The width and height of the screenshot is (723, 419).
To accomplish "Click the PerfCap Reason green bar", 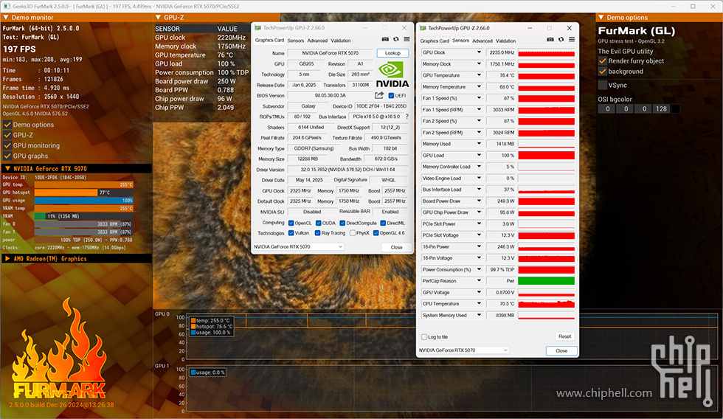I will pos(547,281).
